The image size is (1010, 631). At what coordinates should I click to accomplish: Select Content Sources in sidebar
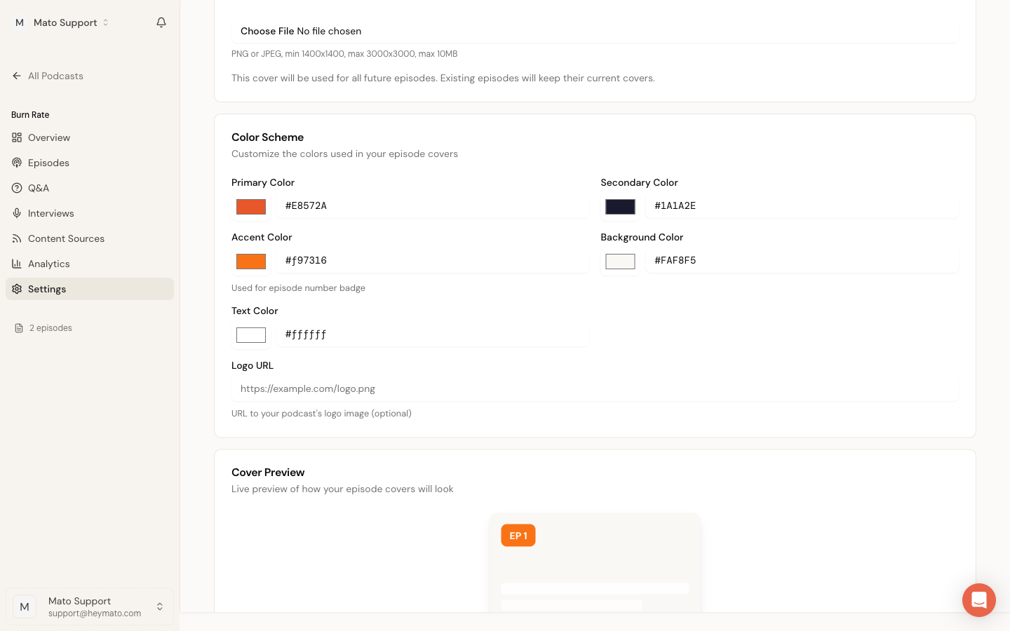(90, 238)
